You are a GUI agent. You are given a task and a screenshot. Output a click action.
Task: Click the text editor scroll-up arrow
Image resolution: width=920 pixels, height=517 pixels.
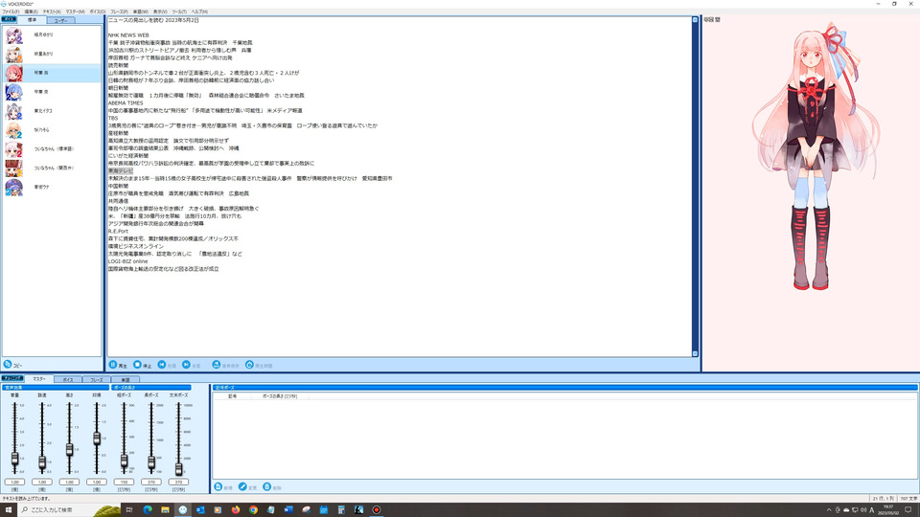click(696, 20)
